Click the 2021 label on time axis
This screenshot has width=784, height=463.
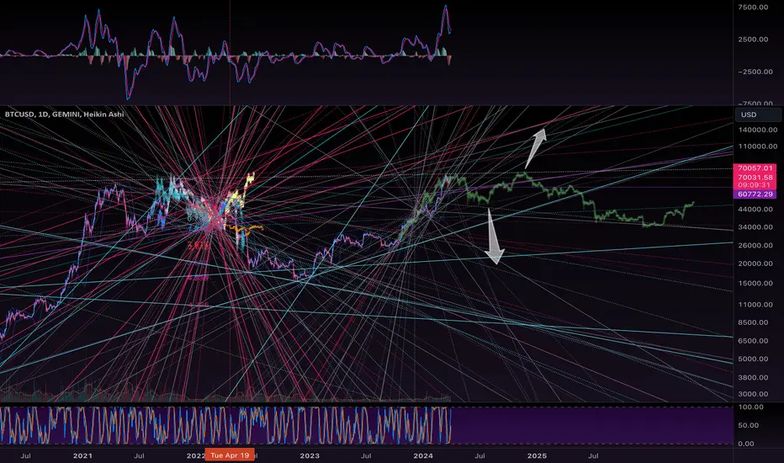coord(82,456)
